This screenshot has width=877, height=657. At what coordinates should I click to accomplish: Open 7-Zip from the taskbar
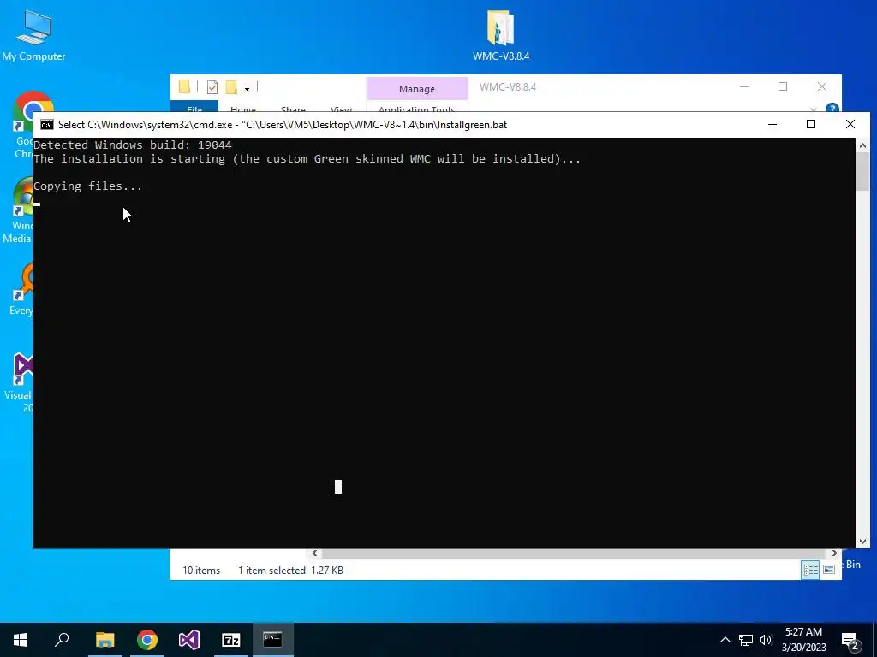[x=231, y=640]
